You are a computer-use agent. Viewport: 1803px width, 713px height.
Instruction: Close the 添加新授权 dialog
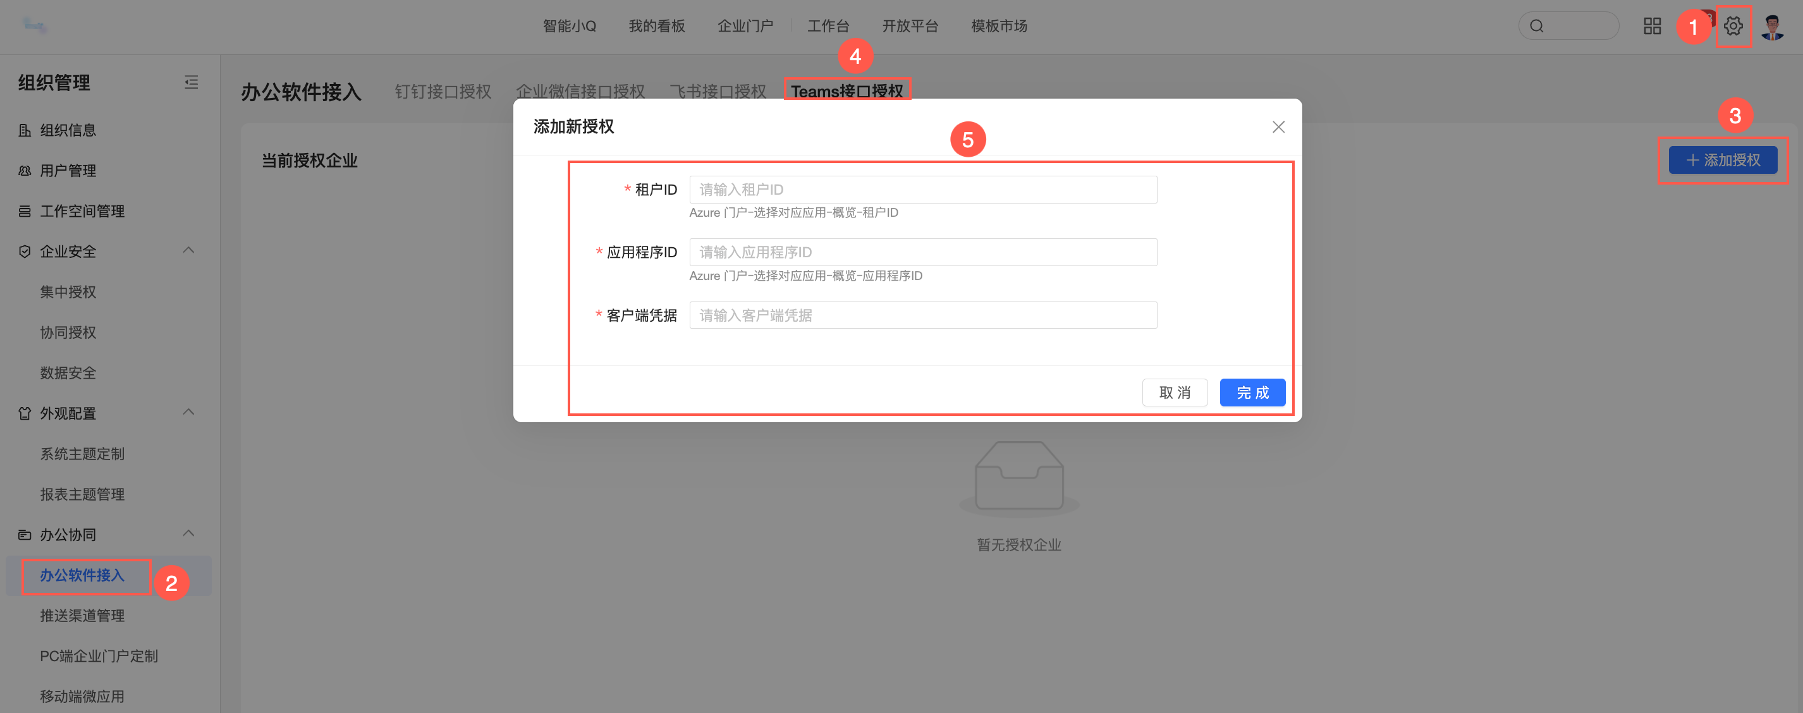click(1278, 127)
